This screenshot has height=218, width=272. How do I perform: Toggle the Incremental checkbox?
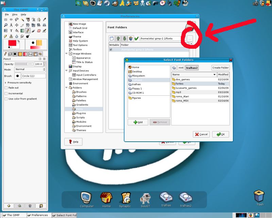pyautogui.click(x=6, y=94)
